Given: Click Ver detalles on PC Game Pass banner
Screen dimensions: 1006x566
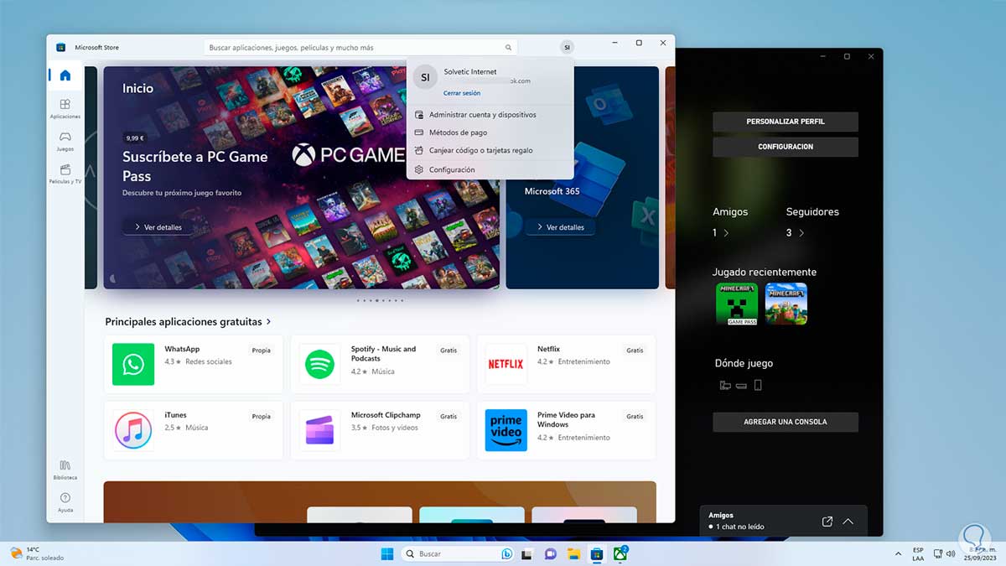Looking at the screenshot, I should point(158,227).
